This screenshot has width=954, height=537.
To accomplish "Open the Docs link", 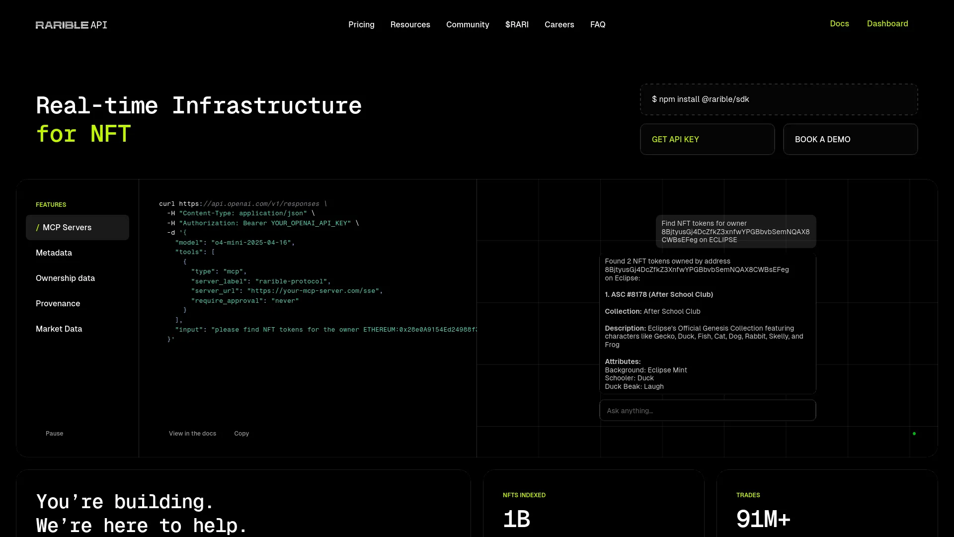I will (x=839, y=23).
